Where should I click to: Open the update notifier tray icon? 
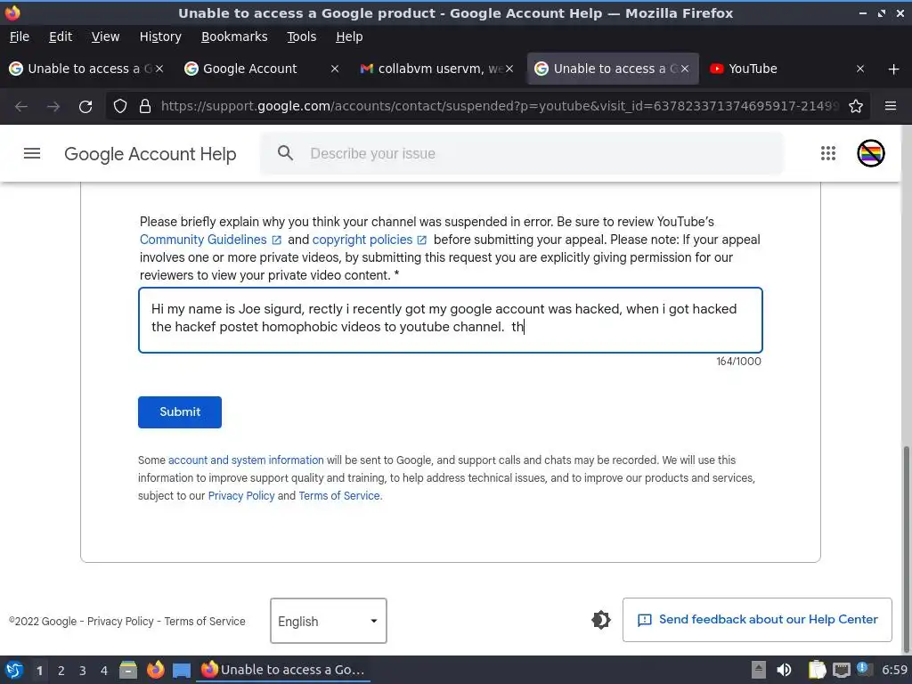(864, 669)
